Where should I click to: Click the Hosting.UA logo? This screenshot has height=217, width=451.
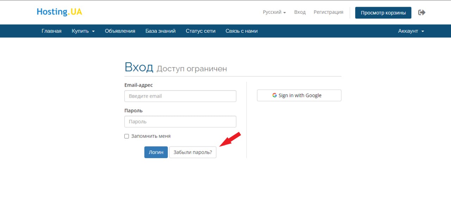[59, 12]
